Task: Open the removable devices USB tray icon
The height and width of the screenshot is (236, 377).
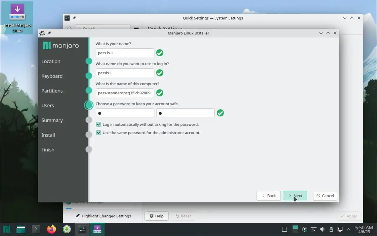Action: pos(331,229)
